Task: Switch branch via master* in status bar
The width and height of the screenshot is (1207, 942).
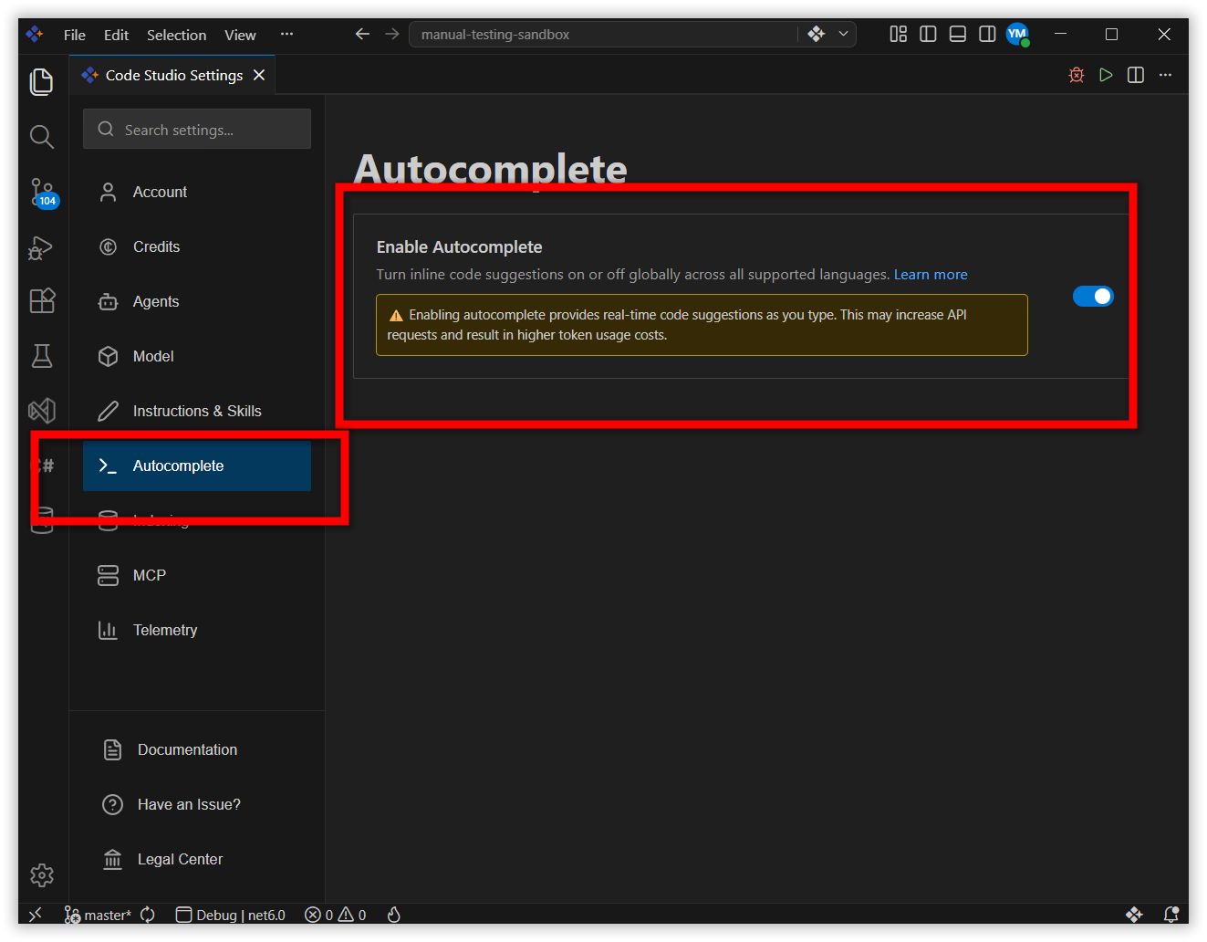Action: click(98, 915)
